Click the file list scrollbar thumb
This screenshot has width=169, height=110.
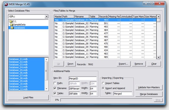click(47, 71)
